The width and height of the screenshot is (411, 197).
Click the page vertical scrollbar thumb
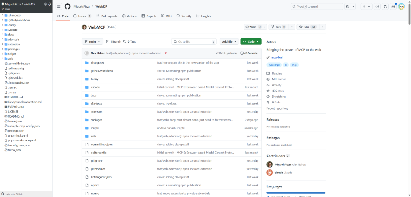pyautogui.click(x=409, y=14)
